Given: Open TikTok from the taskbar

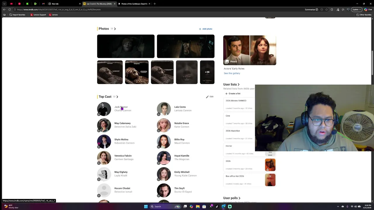Looking at the screenshot, I should (x=217, y=206).
